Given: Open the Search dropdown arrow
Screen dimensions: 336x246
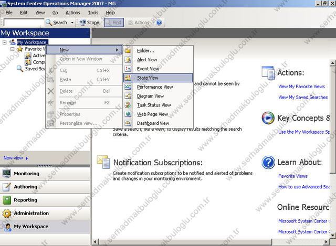Looking at the screenshot, I should (x=72, y=23).
